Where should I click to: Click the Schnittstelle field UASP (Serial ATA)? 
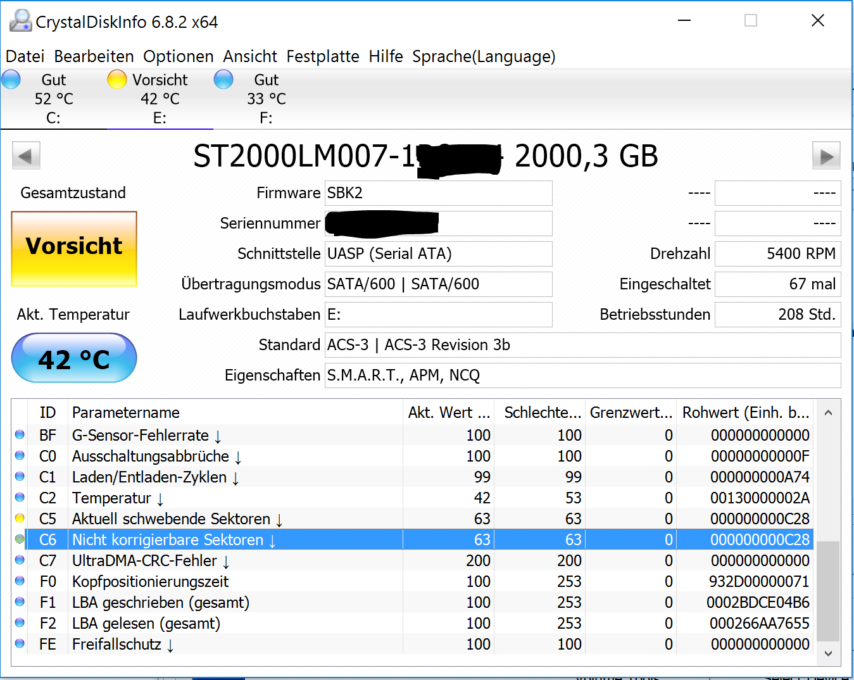point(438,254)
